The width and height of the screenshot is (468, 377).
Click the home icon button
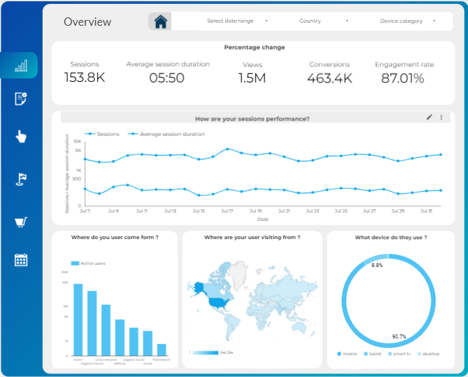(161, 21)
